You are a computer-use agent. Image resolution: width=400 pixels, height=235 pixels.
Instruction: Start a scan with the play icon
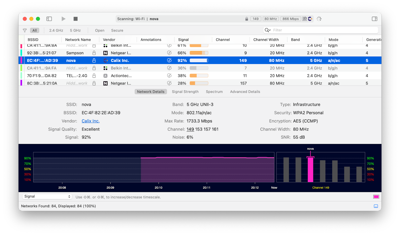pos(63,18)
